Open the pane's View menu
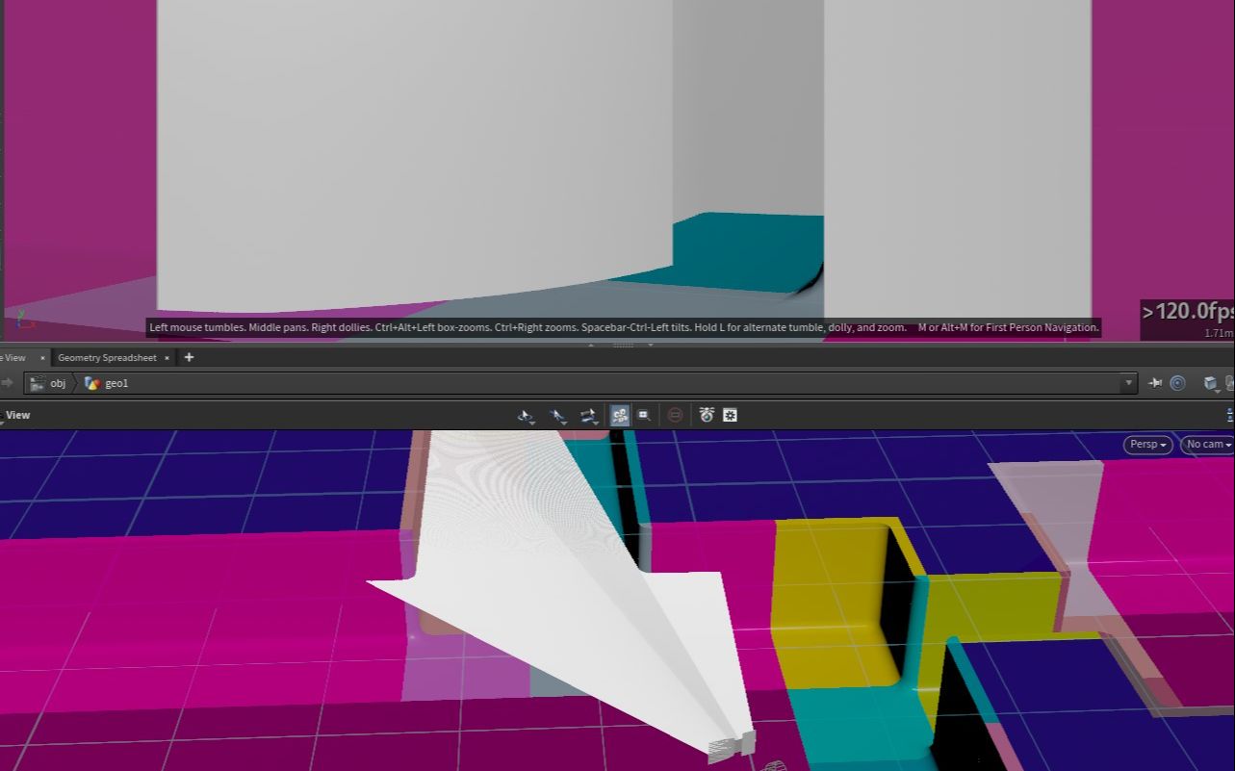This screenshot has width=1235, height=771. pos(16,414)
